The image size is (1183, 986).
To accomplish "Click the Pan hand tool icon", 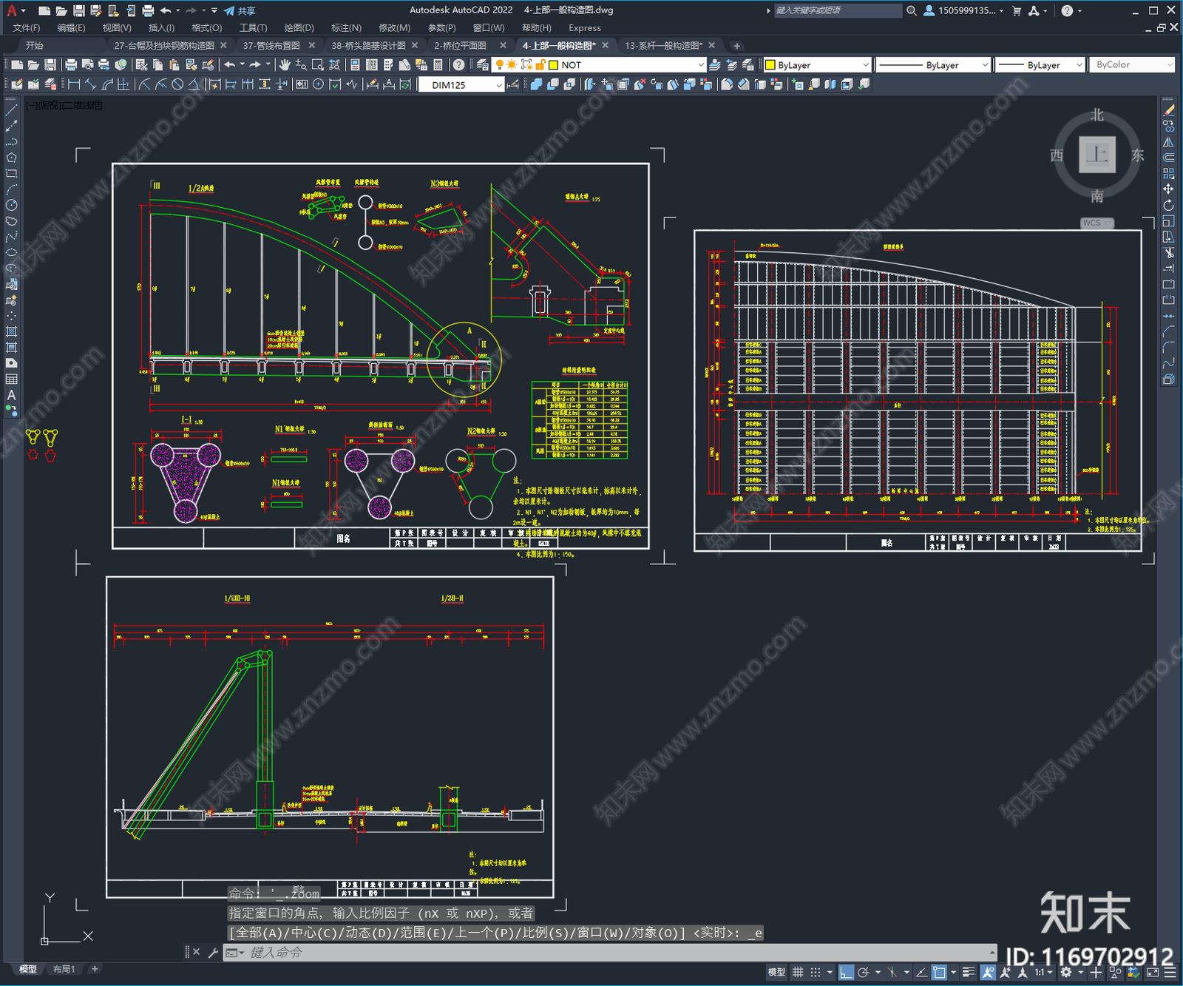I will click(x=285, y=65).
